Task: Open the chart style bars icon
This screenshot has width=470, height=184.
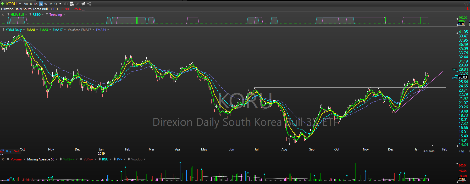Action: coord(66,4)
